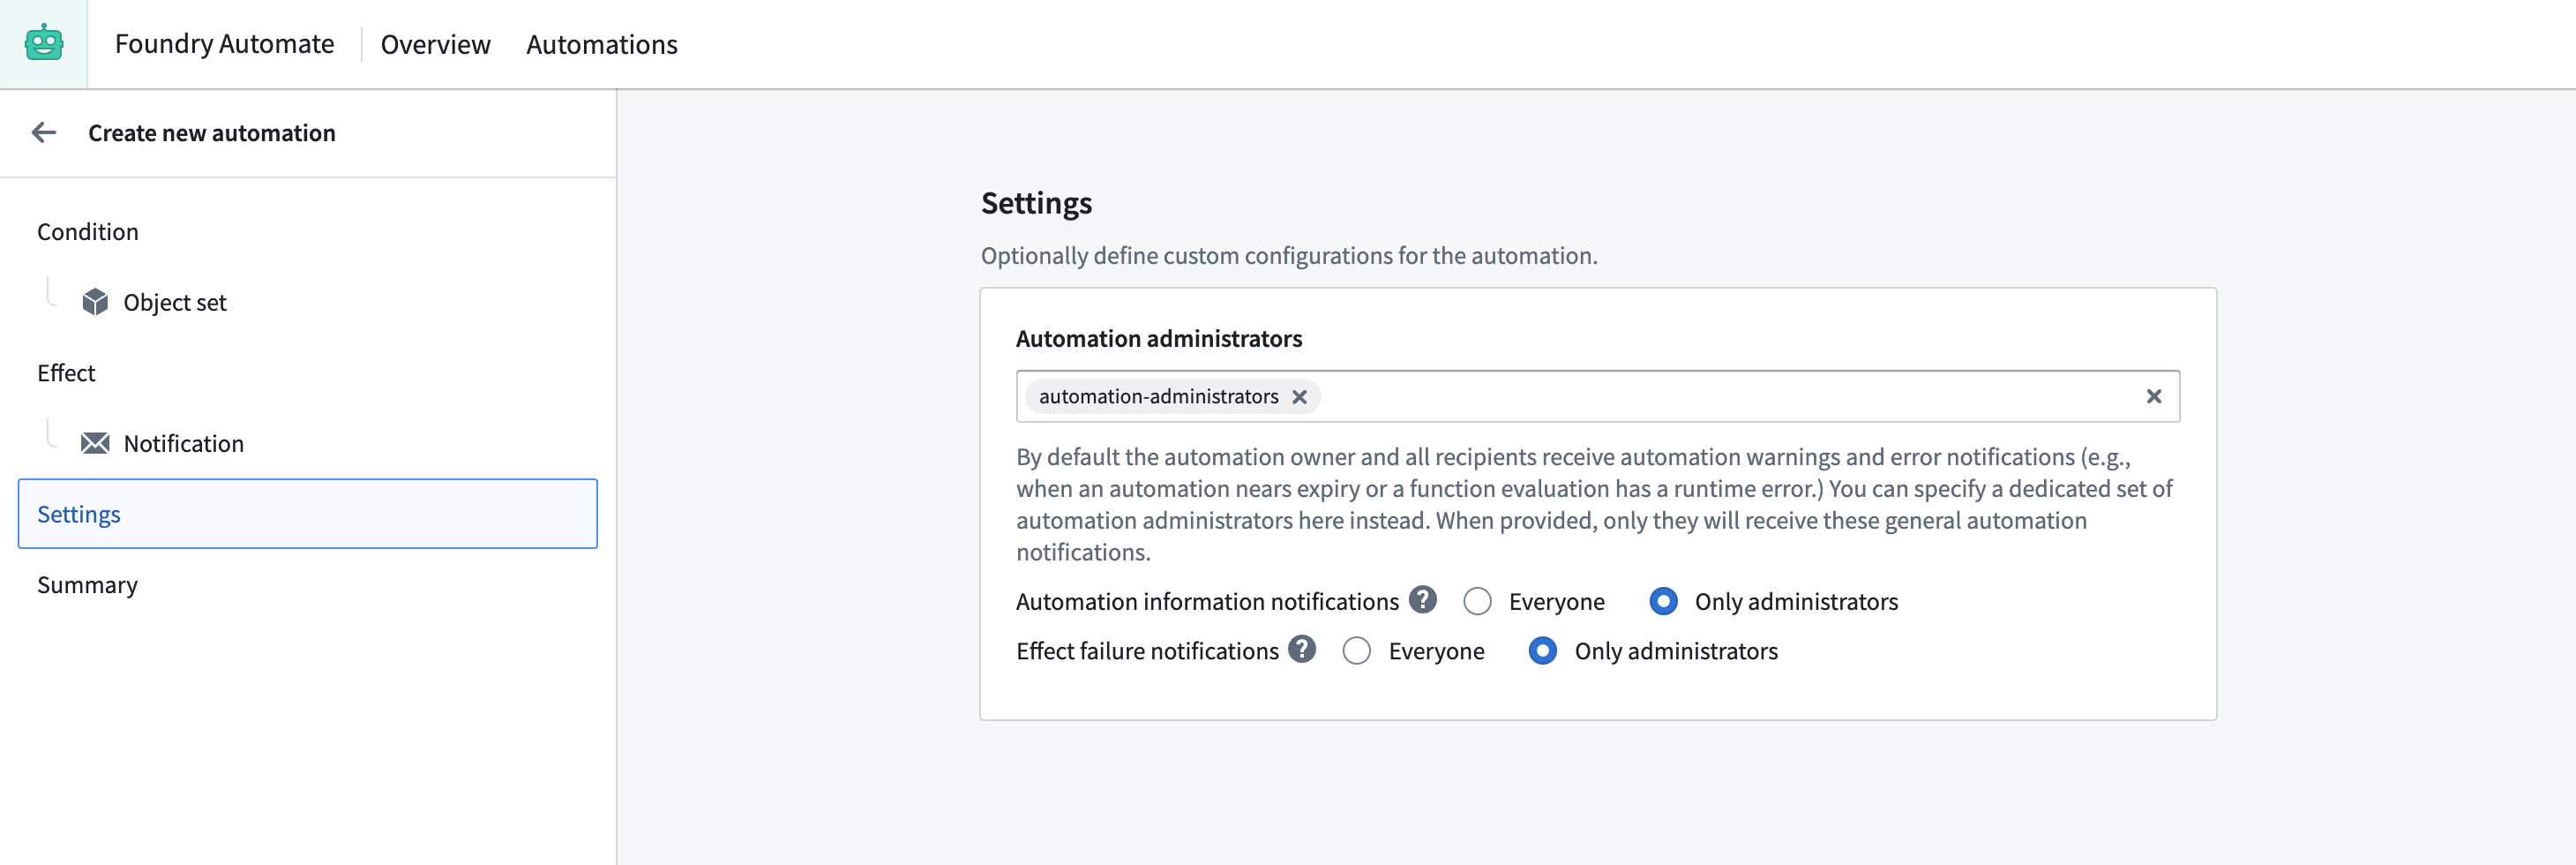Go to the Effect step
The height and width of the screenshot is (865, 2576).
click(x=66, y=373)
